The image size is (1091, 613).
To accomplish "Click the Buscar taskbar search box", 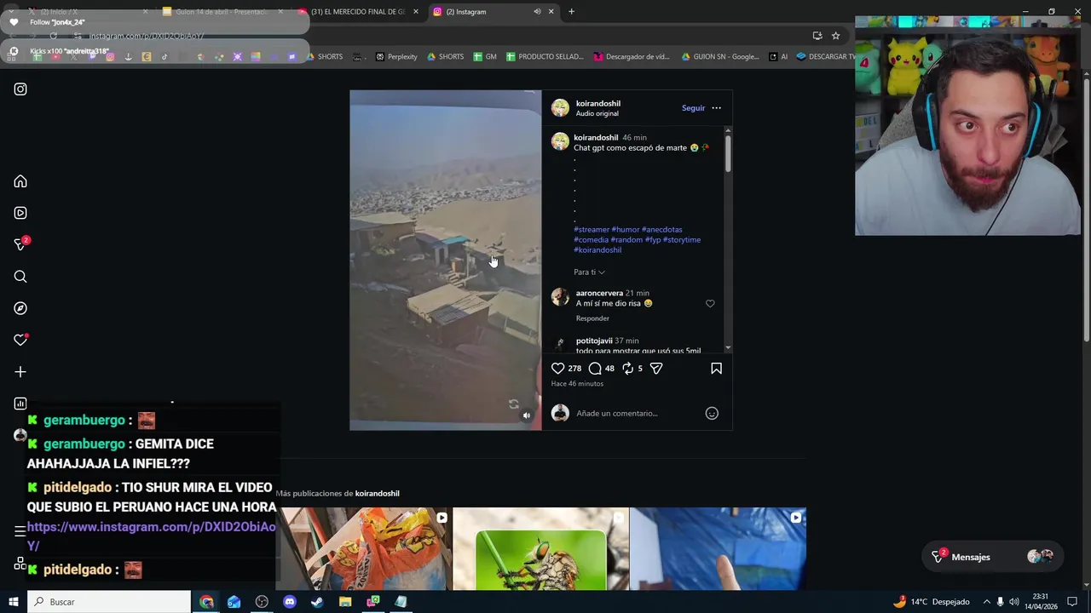I will click(109, 602).
